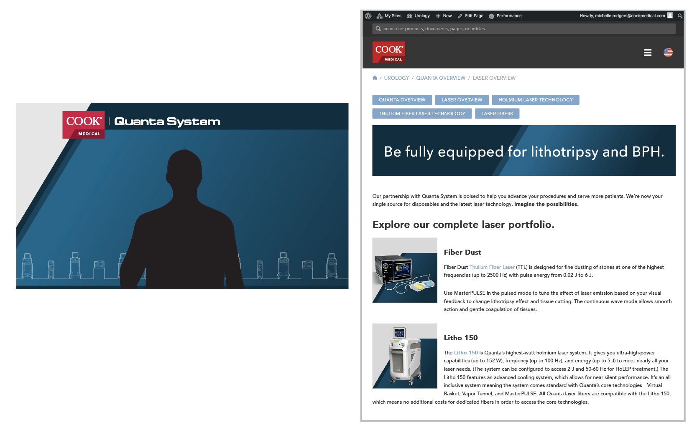Click the user avatar in admin bar
Screen dimensions: 697x435
[x=670, y=15]
